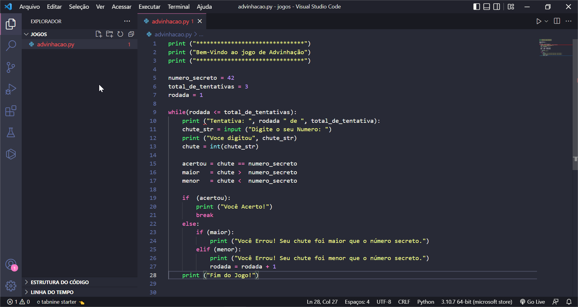Open the Search view icon
This screenshot has height=307, width=578.
pyautogui.click(x=11, y=46)
